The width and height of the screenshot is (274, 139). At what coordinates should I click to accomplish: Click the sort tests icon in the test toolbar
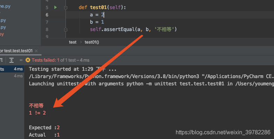click(x=1, y=60)
